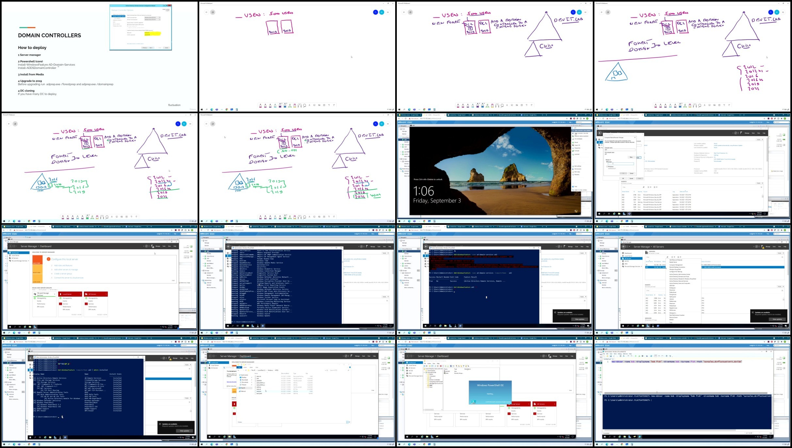Click the inner Windows Start button in the Configure-this-local-server frame

pyautogui.click(x=10, y=327)
